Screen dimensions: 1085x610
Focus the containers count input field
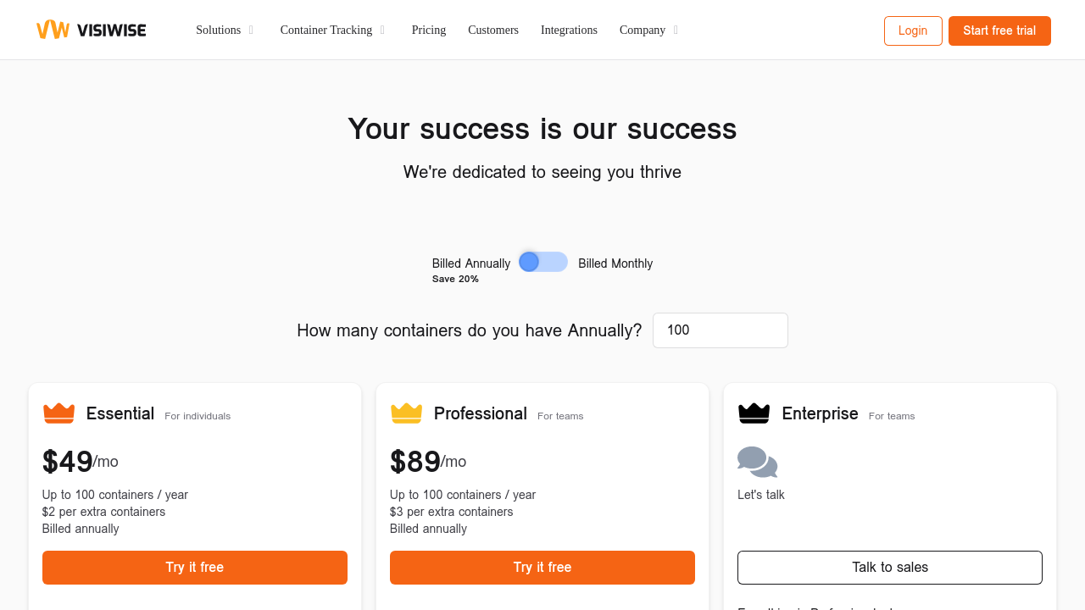tap(721, 330)
